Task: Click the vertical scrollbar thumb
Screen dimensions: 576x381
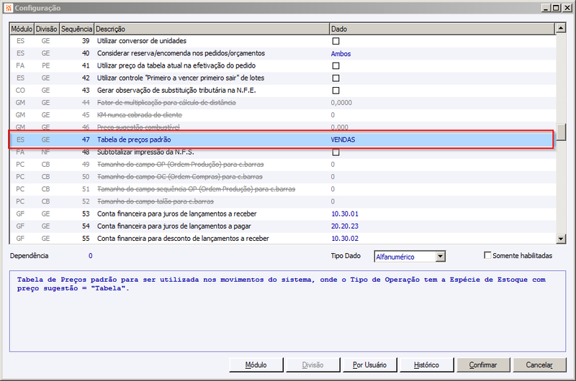Action: pos(561,132)
